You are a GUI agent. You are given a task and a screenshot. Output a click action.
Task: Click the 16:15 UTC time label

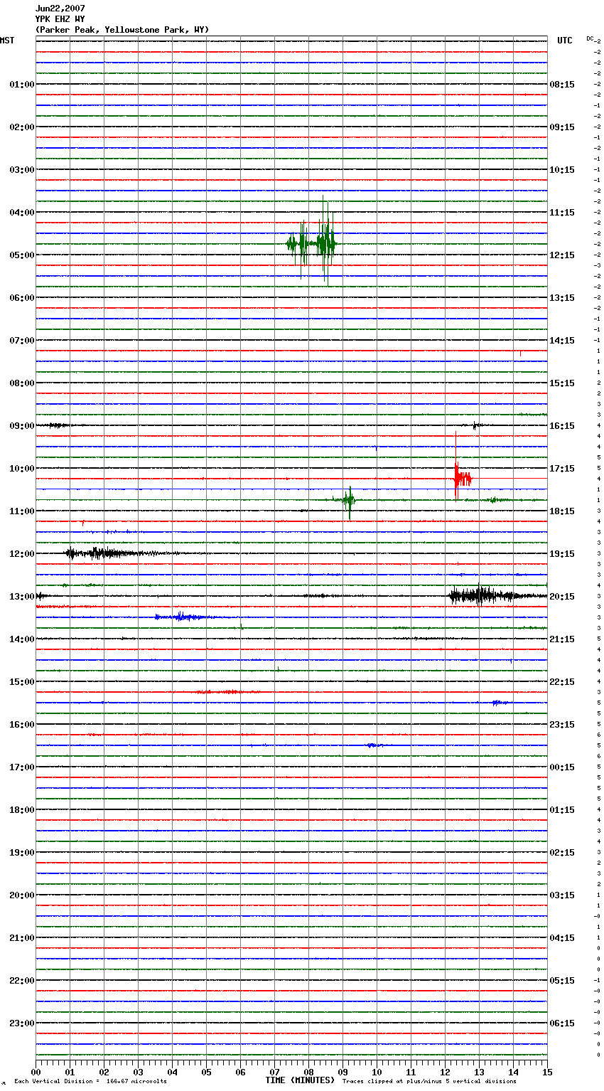coord(562,426)
